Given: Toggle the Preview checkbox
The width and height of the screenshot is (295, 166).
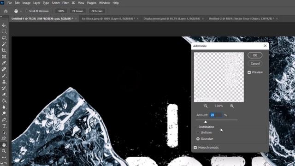Looking at the screenshot, I should pos(249,72).
